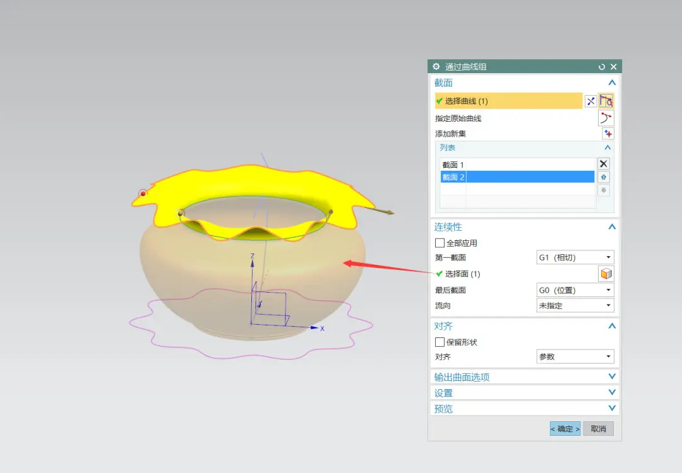This screenshot has width=682, height=473.
Task: Expand the 输出曲面选项 section
Action: coord(612,376)
